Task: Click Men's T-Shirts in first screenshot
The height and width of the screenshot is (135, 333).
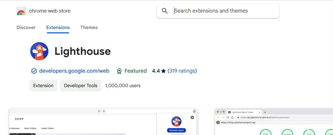Action: pos(30,128)
